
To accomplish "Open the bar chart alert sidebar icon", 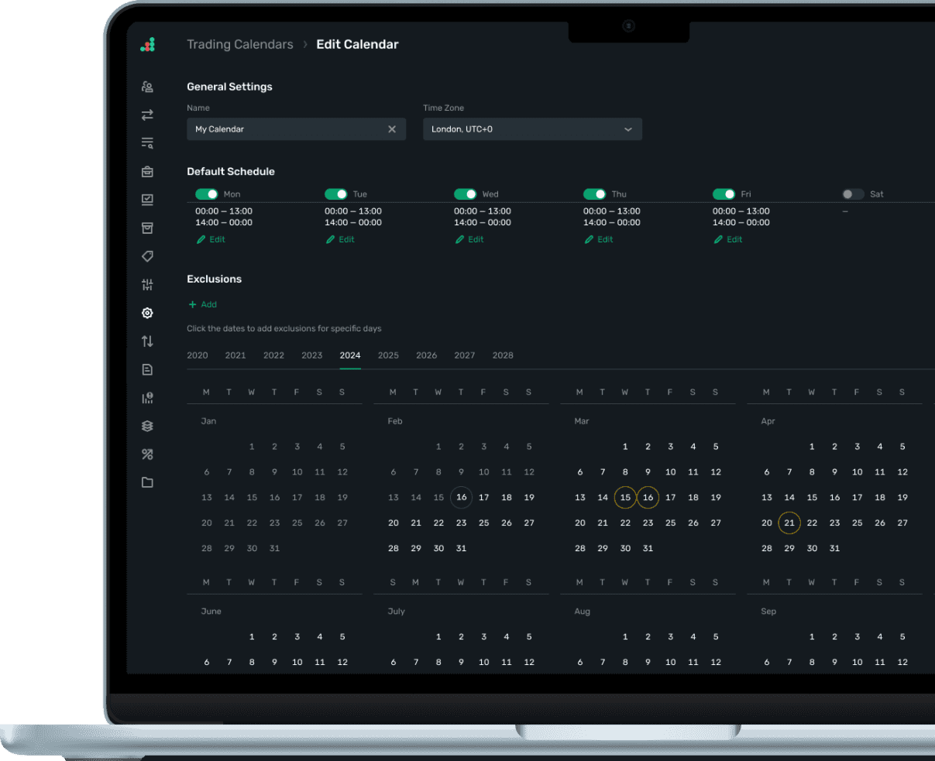I will coord(147,398).
